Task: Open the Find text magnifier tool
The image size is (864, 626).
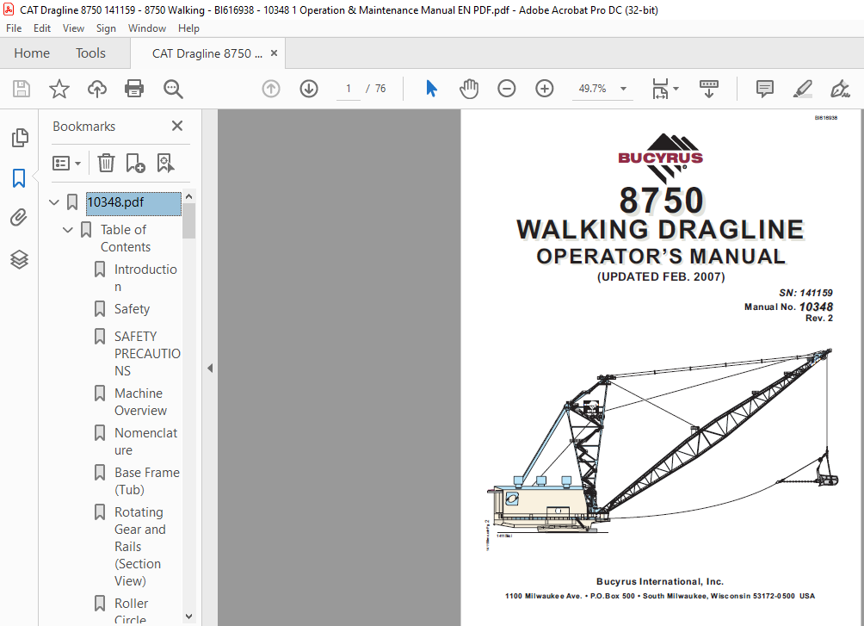Action: tap(173, 89)
